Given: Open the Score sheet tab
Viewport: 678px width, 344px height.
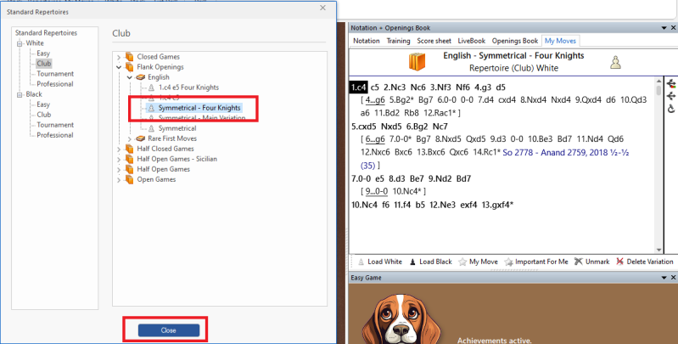Looking at the screenshot, I should click(434, 41).
